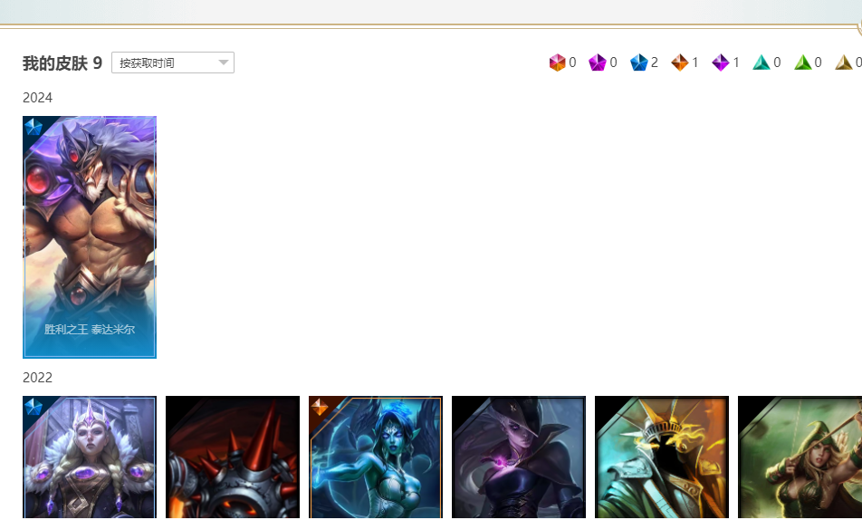Click the 2024 year heading

[37, 98]
